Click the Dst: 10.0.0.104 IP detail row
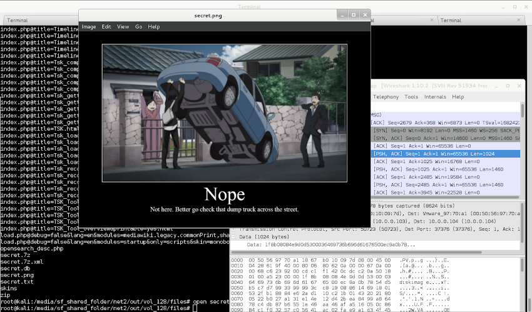The width and height of the screenshot is (532, 312). pyautogui.click(x=445, y=221)
